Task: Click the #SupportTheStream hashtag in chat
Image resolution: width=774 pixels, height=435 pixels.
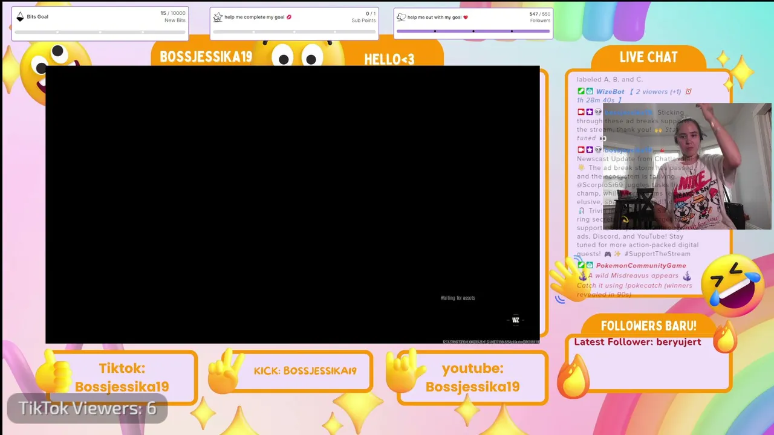Action: tap(657, 254)
